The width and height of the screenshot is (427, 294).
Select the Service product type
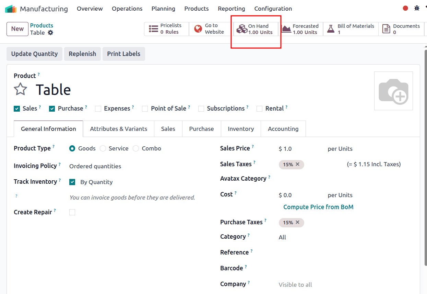[x=103, y=148]
